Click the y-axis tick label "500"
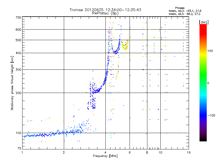Viewport: 222px width, 166px height. 18,40
